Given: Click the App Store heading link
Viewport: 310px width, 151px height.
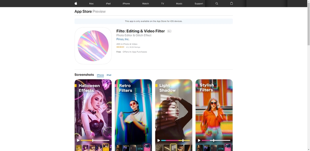Looking at the screenshot, I should point(83,11).
